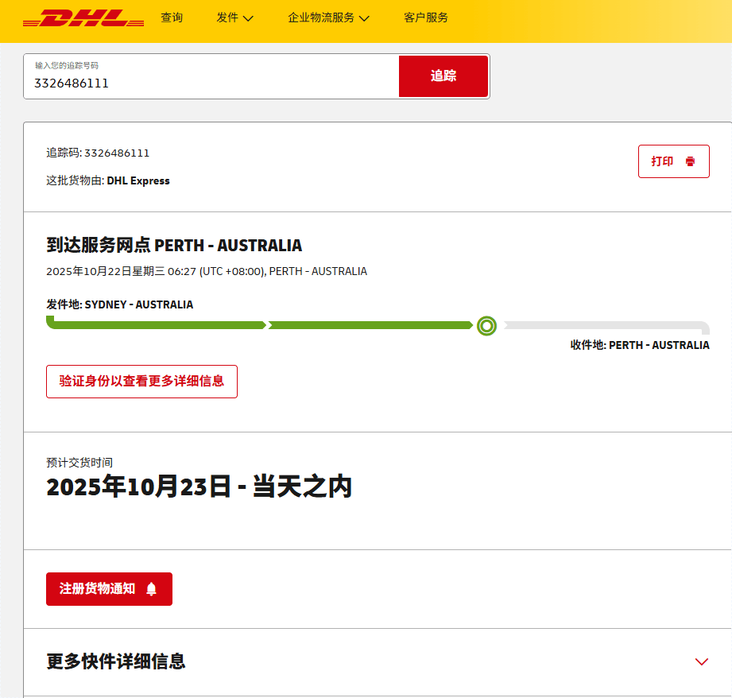Click the 发件地: SYDNEY - AUSTRALIA label
732x698 pixels.
(119, 304)
